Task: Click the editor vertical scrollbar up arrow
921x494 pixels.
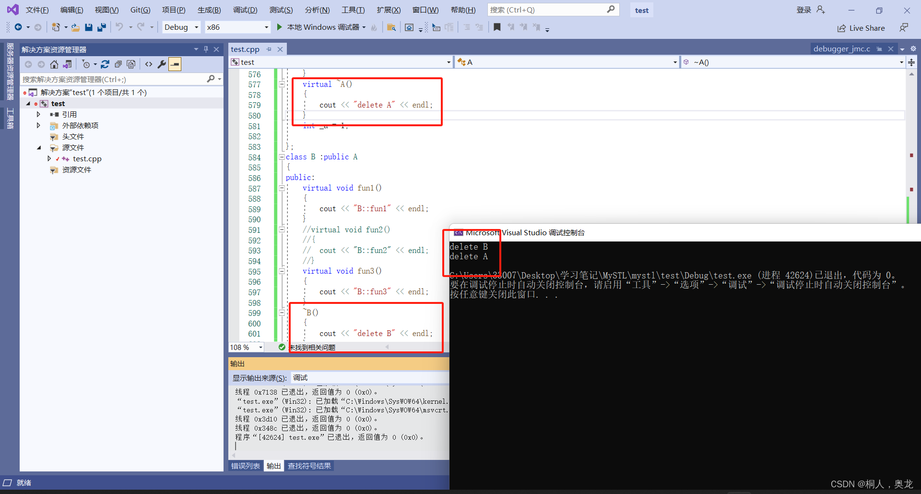Action: [911, 74]
